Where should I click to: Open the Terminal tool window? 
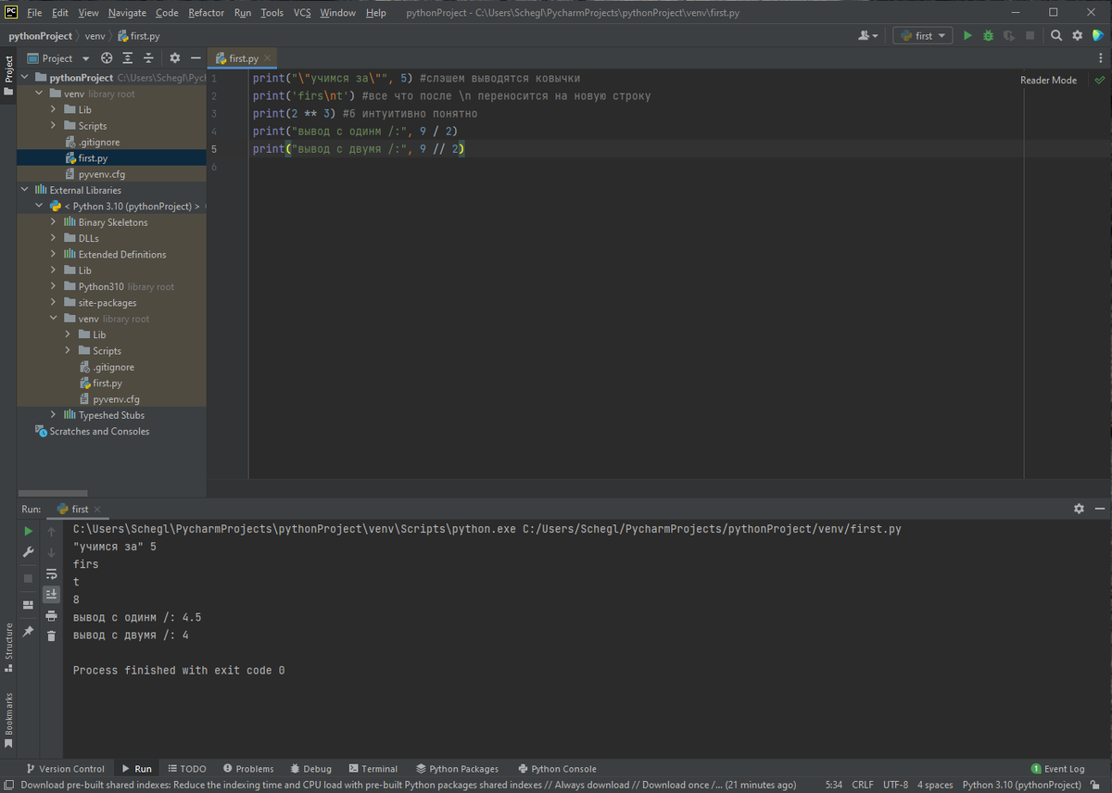(x=373, y=769)
